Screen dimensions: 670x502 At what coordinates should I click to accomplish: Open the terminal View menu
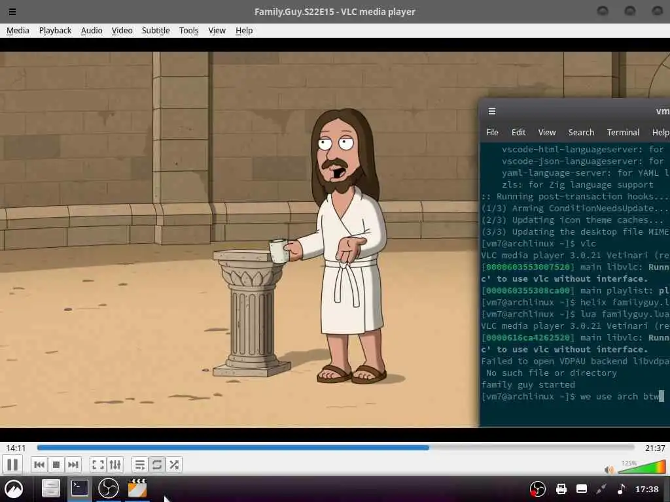[x=547, y=132]
